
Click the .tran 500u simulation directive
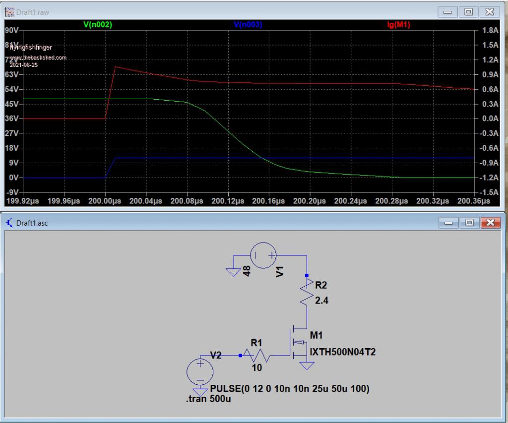tap(208, 400)
